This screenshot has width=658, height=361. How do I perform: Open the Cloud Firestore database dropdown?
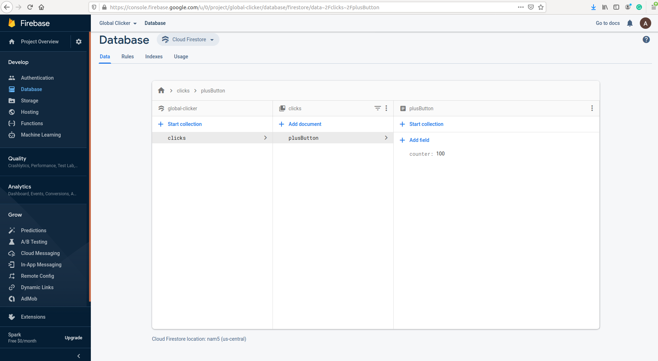click(x=188, y=39)
